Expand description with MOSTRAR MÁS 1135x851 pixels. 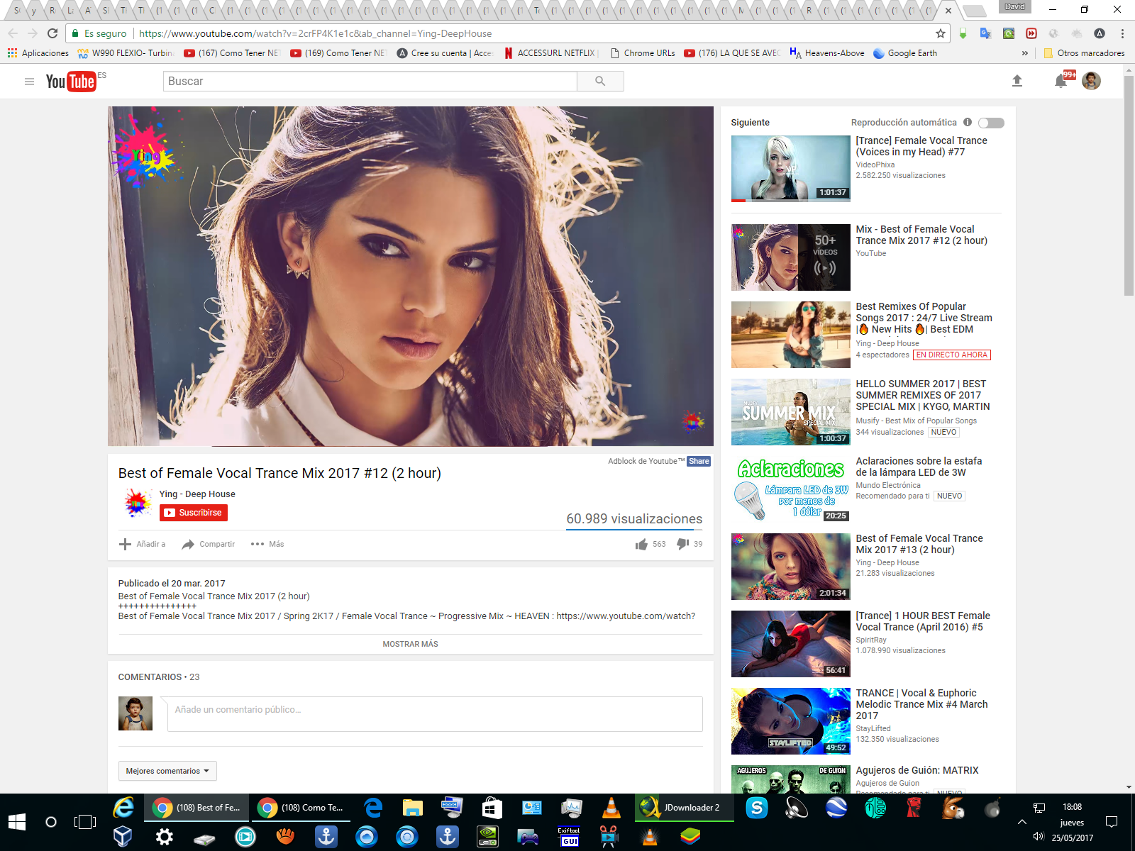click(x=410, y=644)
